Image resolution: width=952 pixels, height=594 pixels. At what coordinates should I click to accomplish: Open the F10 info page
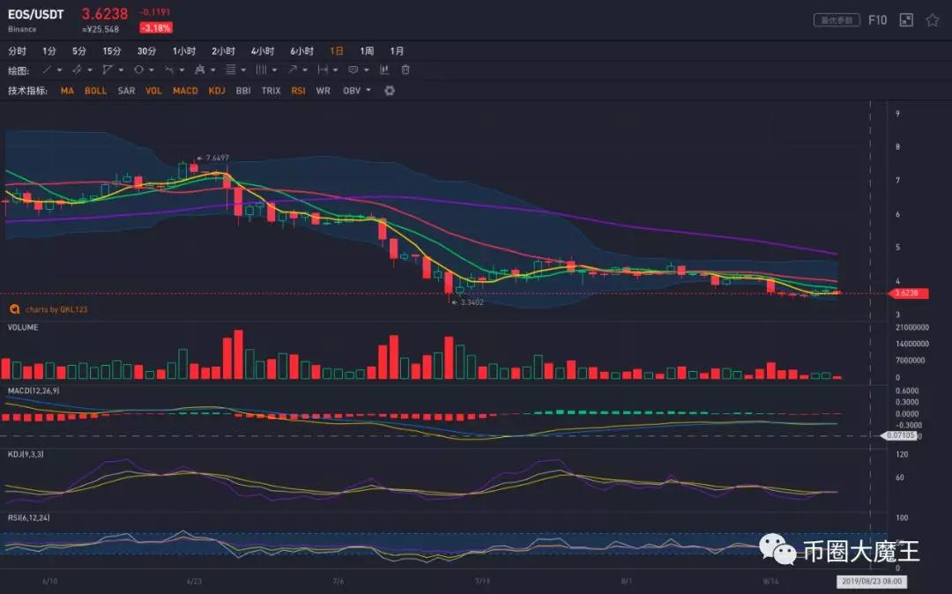(877, 20)
